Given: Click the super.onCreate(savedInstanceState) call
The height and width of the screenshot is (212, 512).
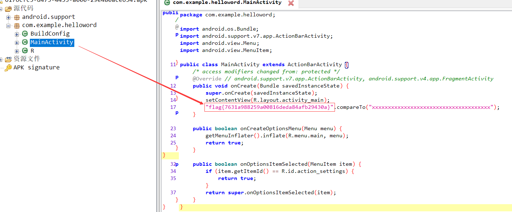Looking at the screenshot, I should coord(261,93).
